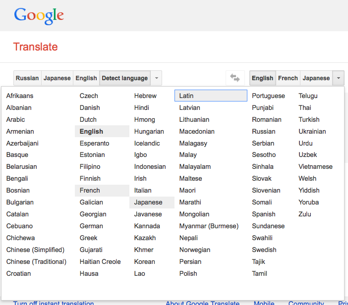
Task: Click the swap languages arrows icon
Action: [235, 78]
